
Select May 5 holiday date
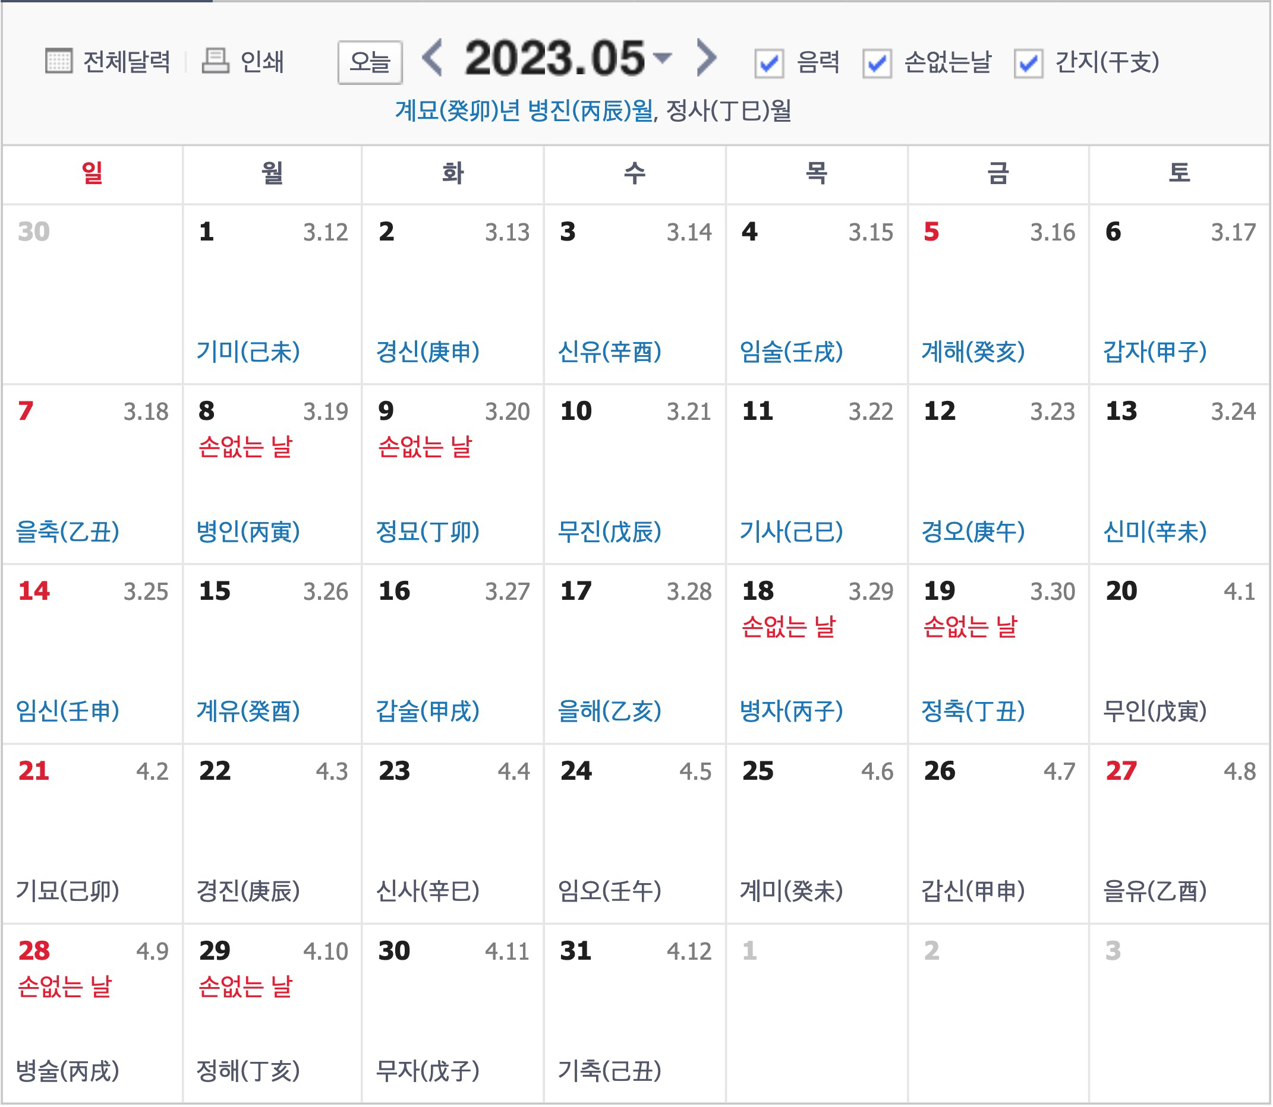pos(932,232)
